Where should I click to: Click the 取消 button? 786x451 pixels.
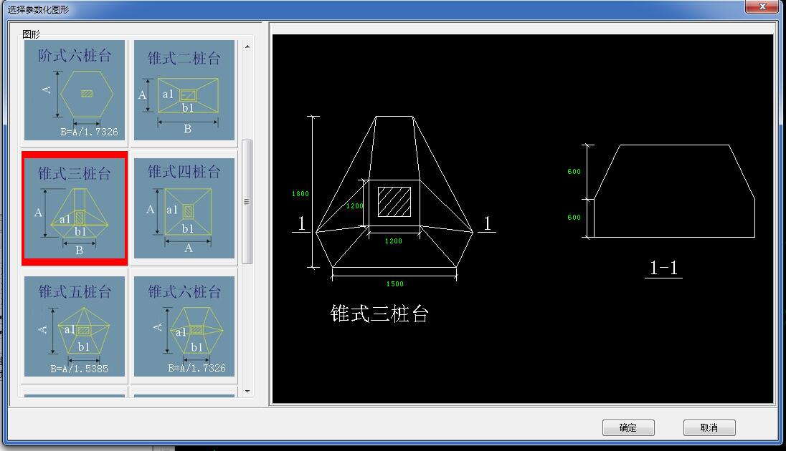[709, 427]
